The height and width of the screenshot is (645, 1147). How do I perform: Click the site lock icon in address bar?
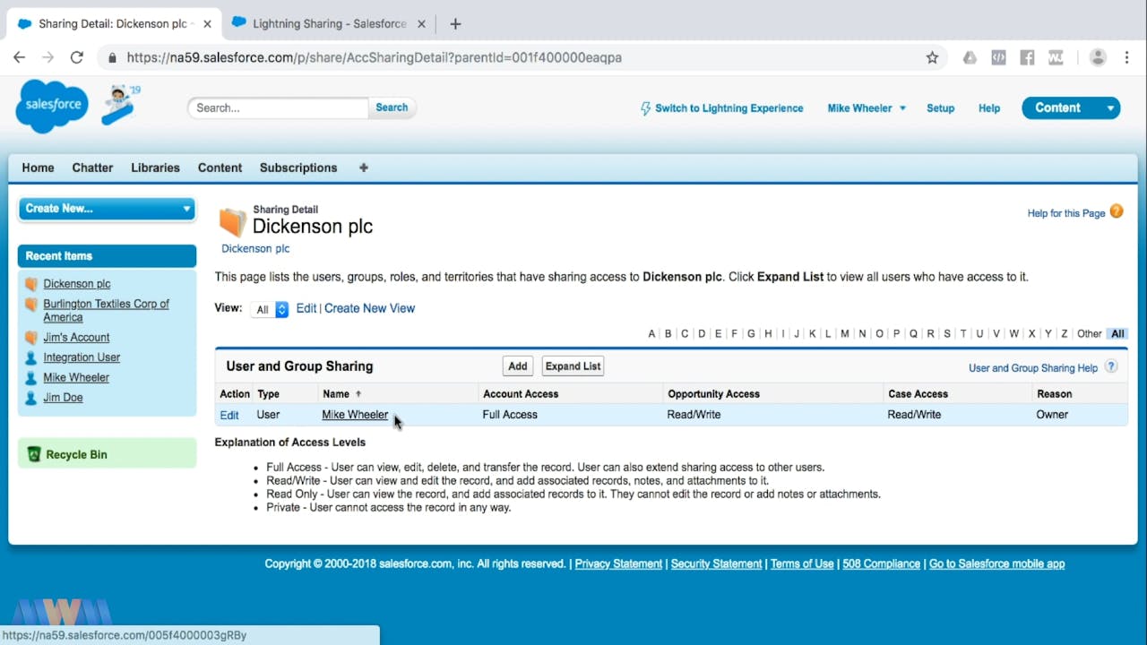click(112, 57)
